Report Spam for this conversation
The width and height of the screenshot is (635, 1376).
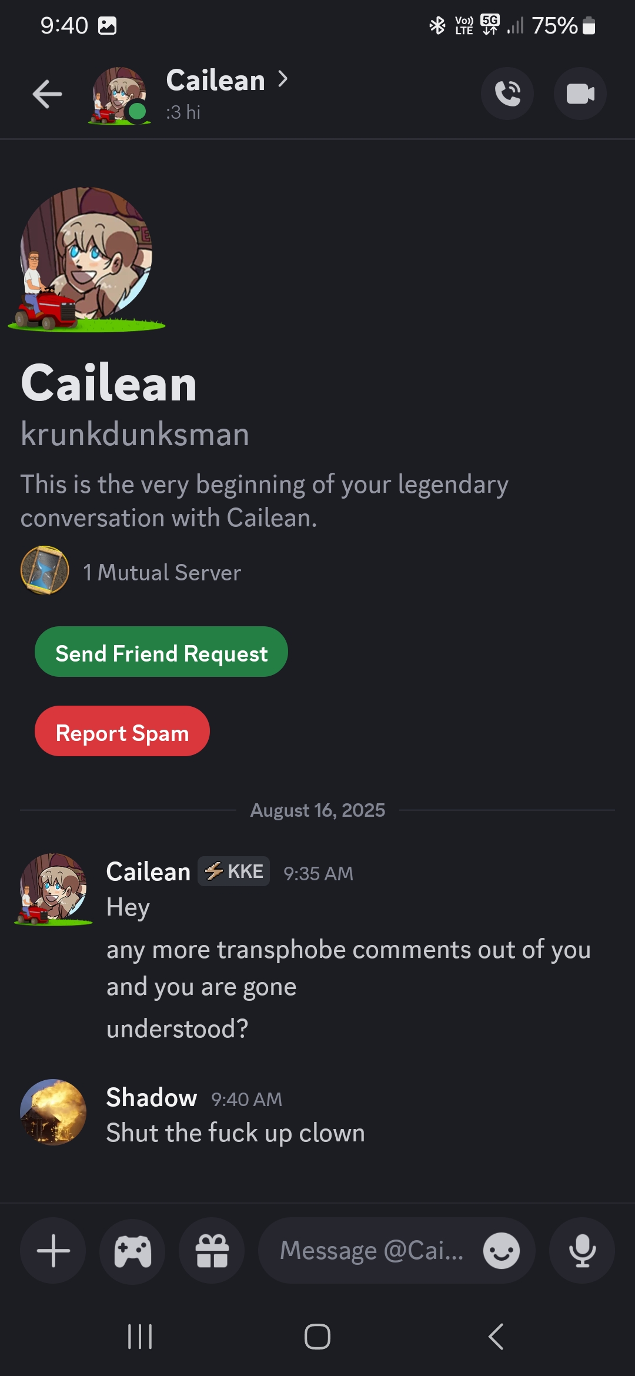click(x=122, y=731)
